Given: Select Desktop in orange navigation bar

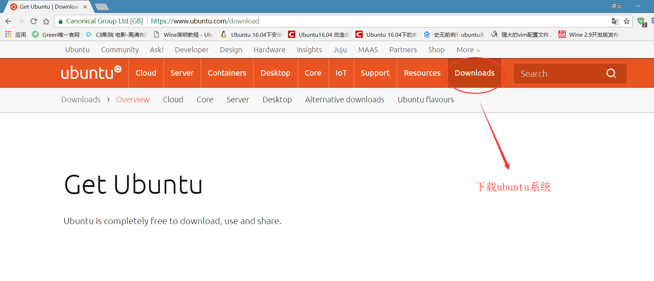Looking at the screenshot, I should 275,73.
